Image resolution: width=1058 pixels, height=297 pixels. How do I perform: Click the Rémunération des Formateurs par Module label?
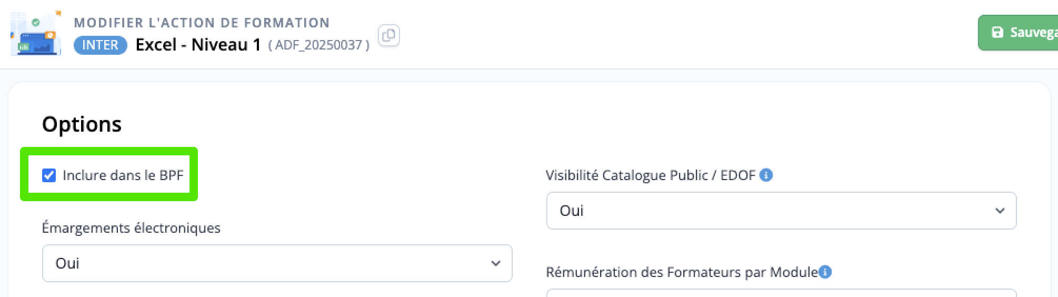682,272
